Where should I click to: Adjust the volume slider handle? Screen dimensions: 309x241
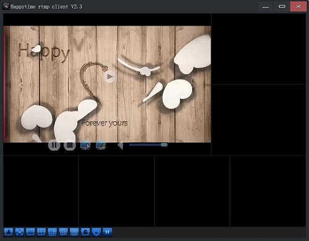(164, 145)
